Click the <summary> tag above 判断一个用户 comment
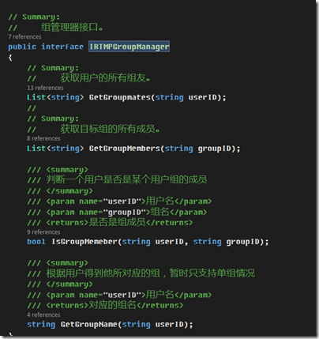 (x=67, y=170)
